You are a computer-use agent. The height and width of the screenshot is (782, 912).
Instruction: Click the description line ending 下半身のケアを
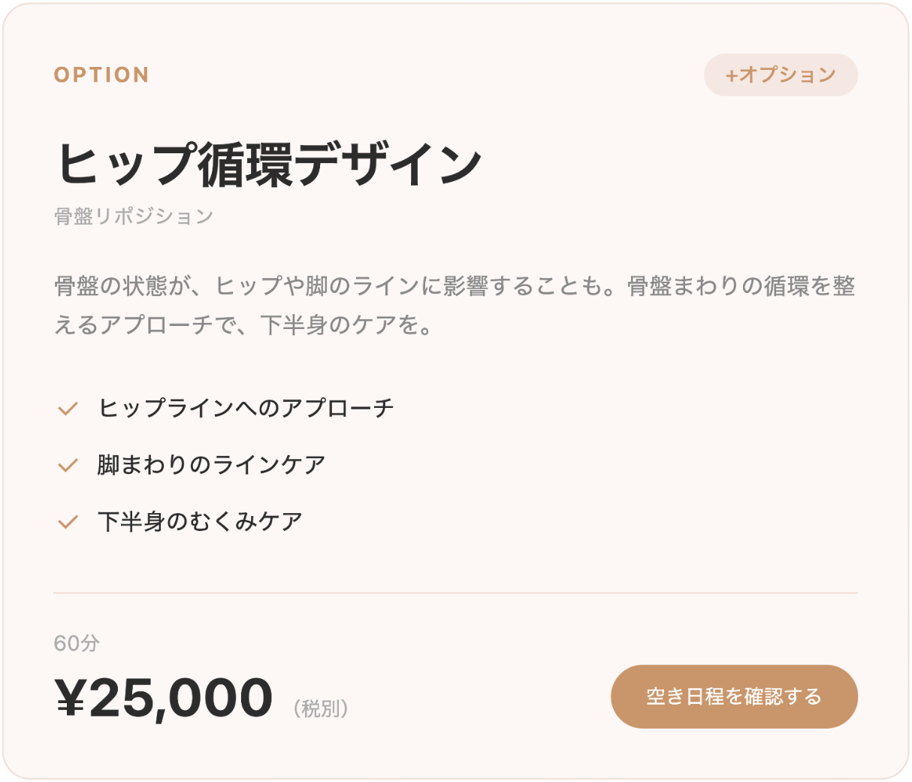click(x=244, y=325)
